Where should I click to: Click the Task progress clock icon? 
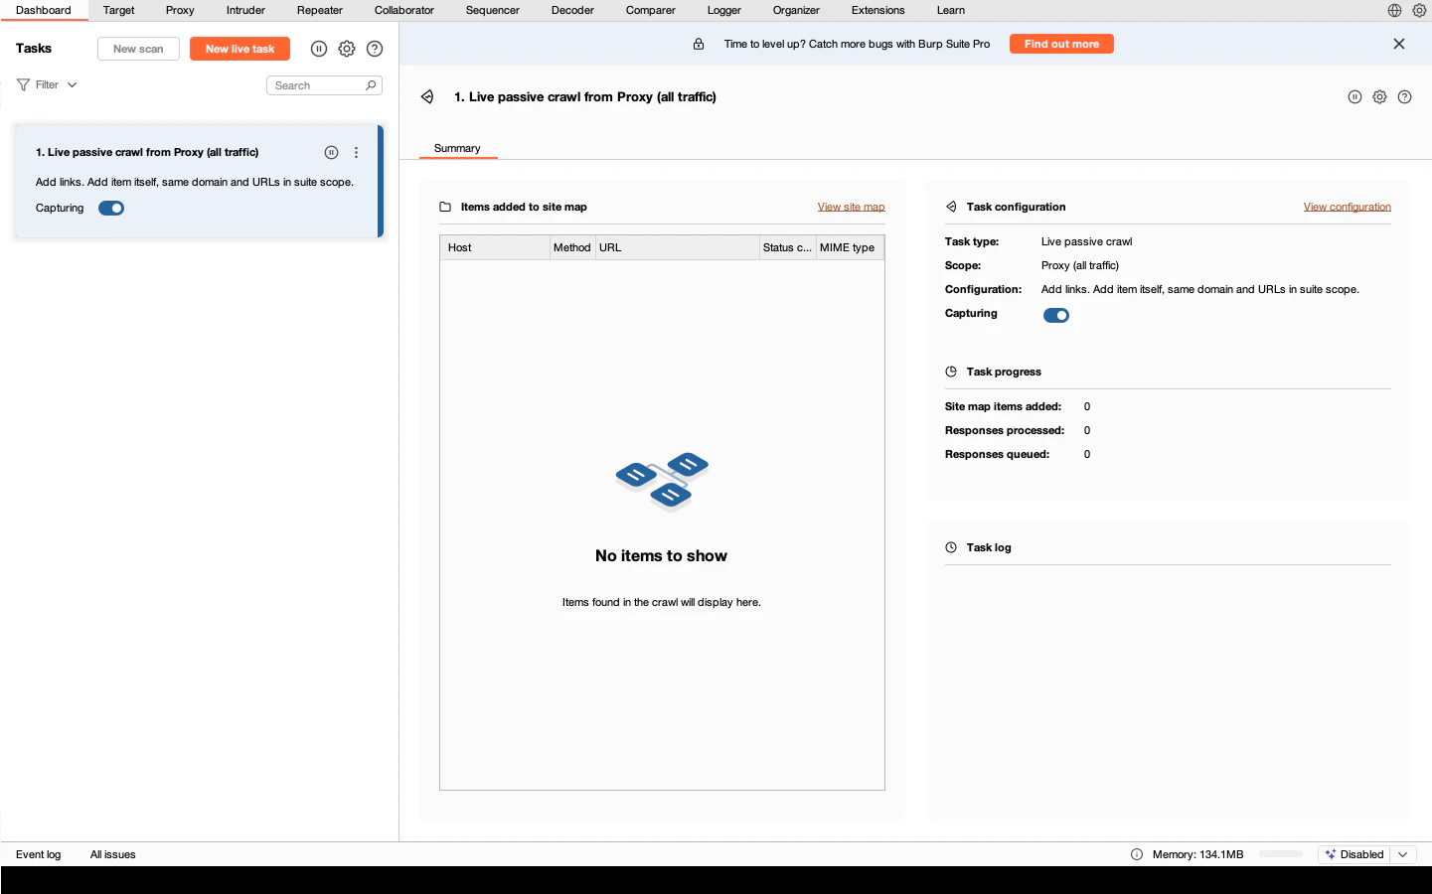951,372
